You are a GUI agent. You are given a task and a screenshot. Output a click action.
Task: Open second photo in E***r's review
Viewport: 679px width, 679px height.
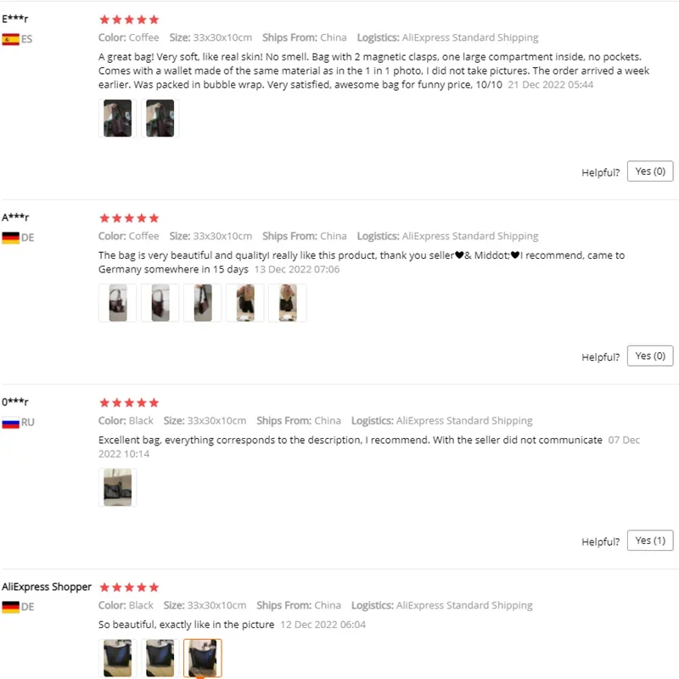160,118
